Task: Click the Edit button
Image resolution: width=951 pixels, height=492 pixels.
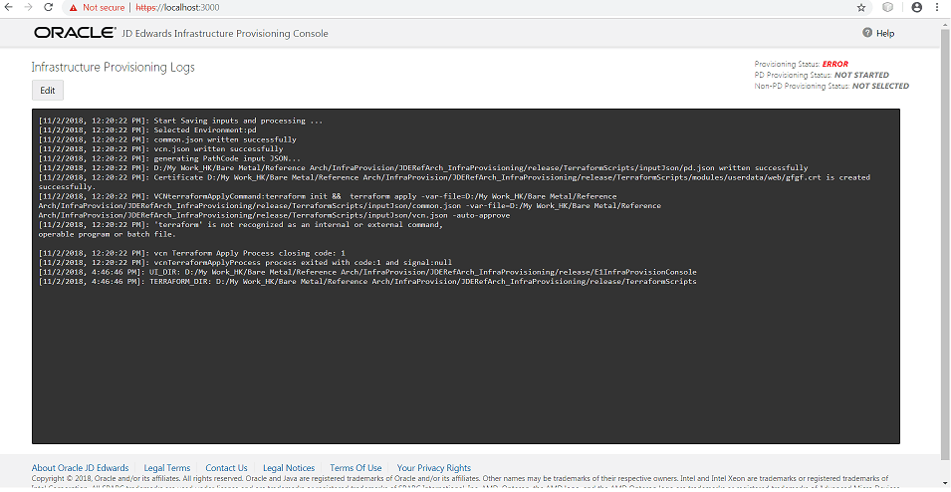Action: [48, 91]
